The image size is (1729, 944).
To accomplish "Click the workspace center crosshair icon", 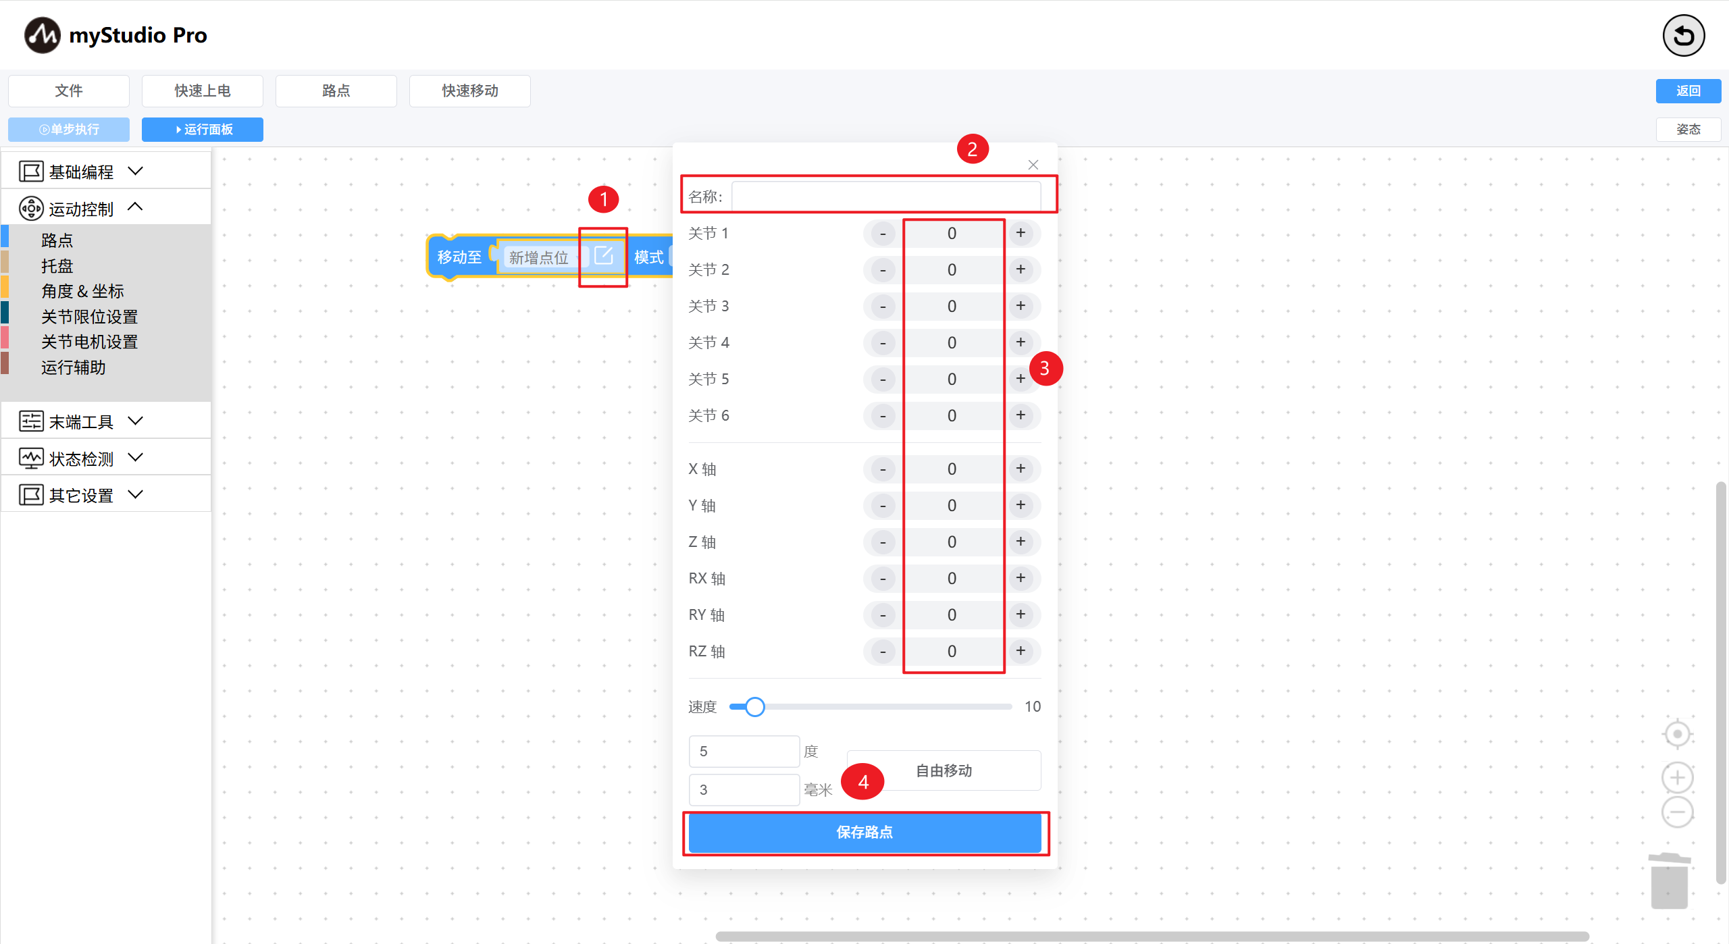I will tap(1677, 734).
